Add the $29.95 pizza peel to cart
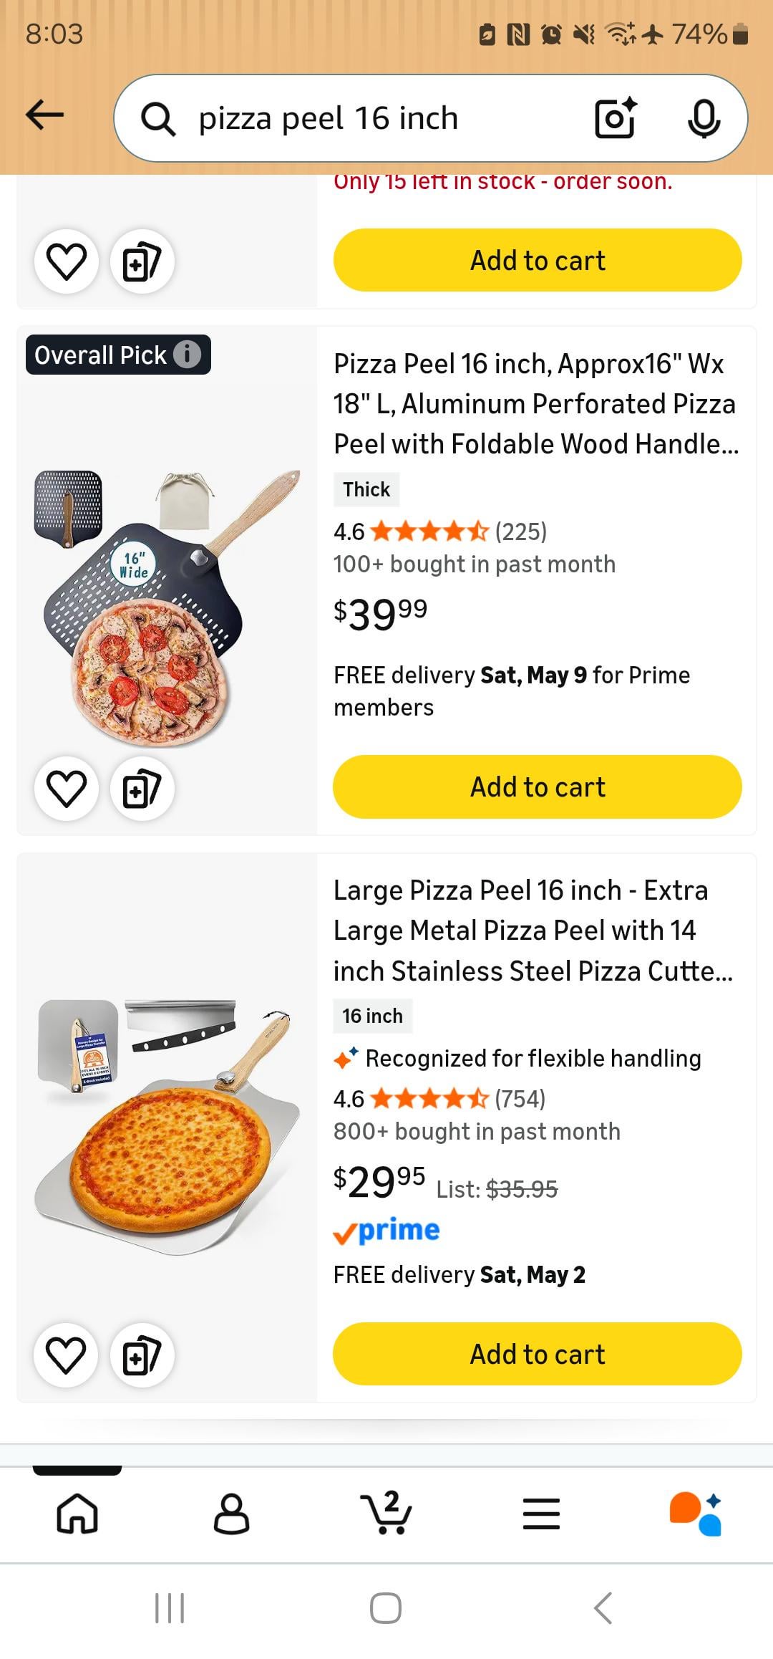This screenshot has height=1659, width=773. [x=537, y=1354]
